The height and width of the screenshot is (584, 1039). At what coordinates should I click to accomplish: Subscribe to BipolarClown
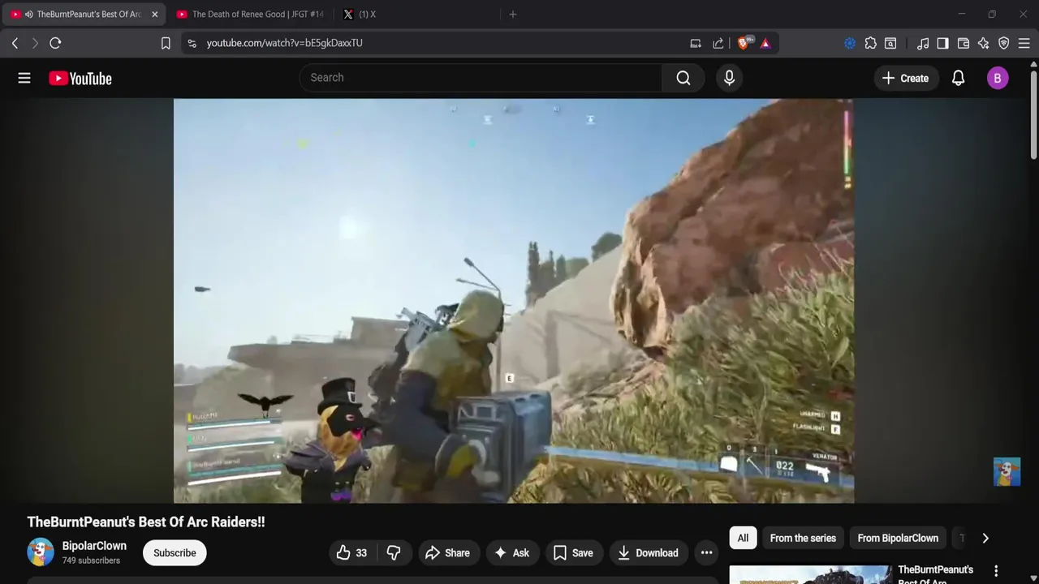click(x=175, y=553)
